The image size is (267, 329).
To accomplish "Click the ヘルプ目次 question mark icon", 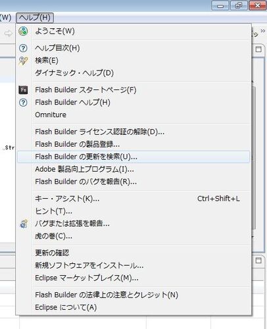I will click(23, 48).
